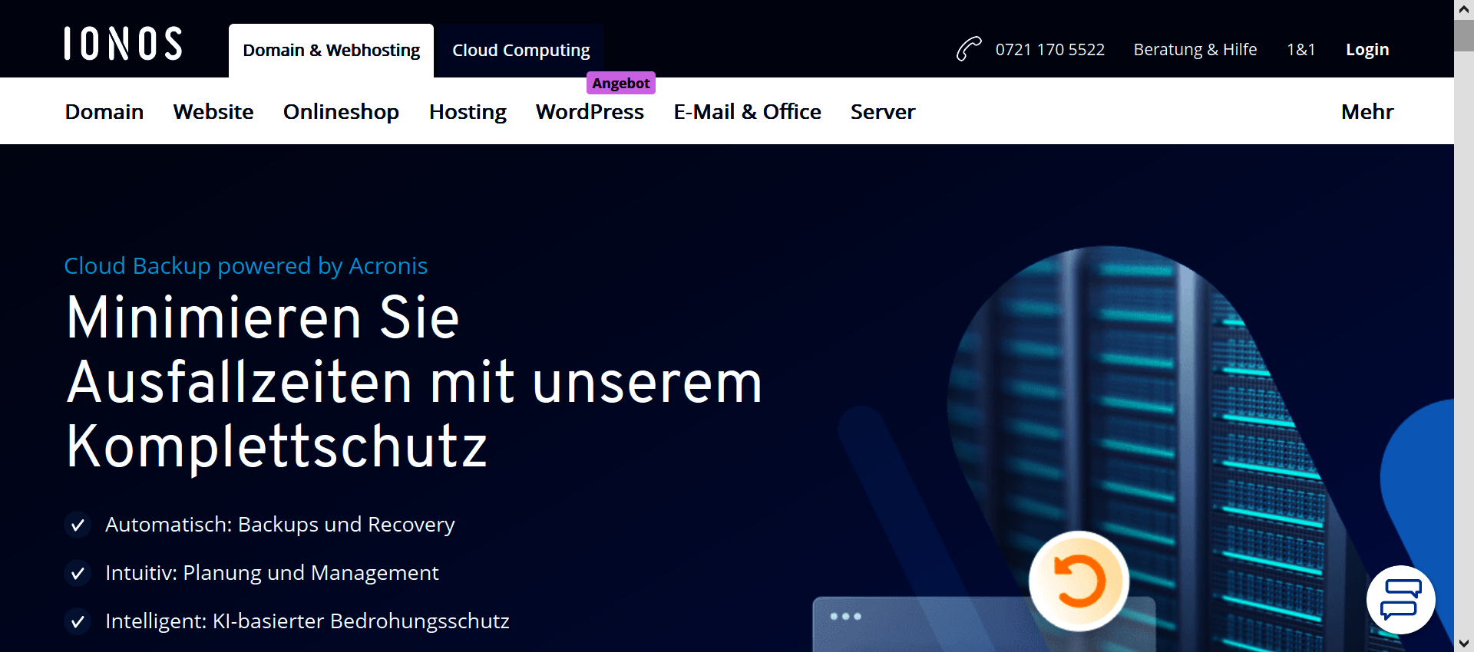Image resolution: width=1474 pixels, height=652 pixels.
Task: Click the vertical scrollbar thumb
Action: [x=1464, y=35]
